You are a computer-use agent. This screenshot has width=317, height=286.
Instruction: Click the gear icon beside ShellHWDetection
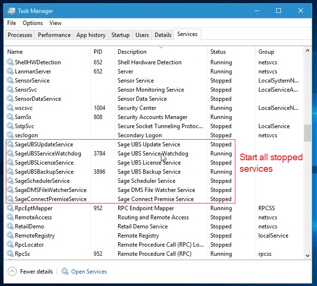point(10,62)
